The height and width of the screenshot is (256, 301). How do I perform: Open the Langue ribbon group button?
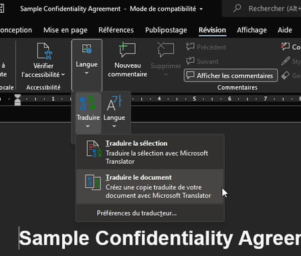pos(87,65)
